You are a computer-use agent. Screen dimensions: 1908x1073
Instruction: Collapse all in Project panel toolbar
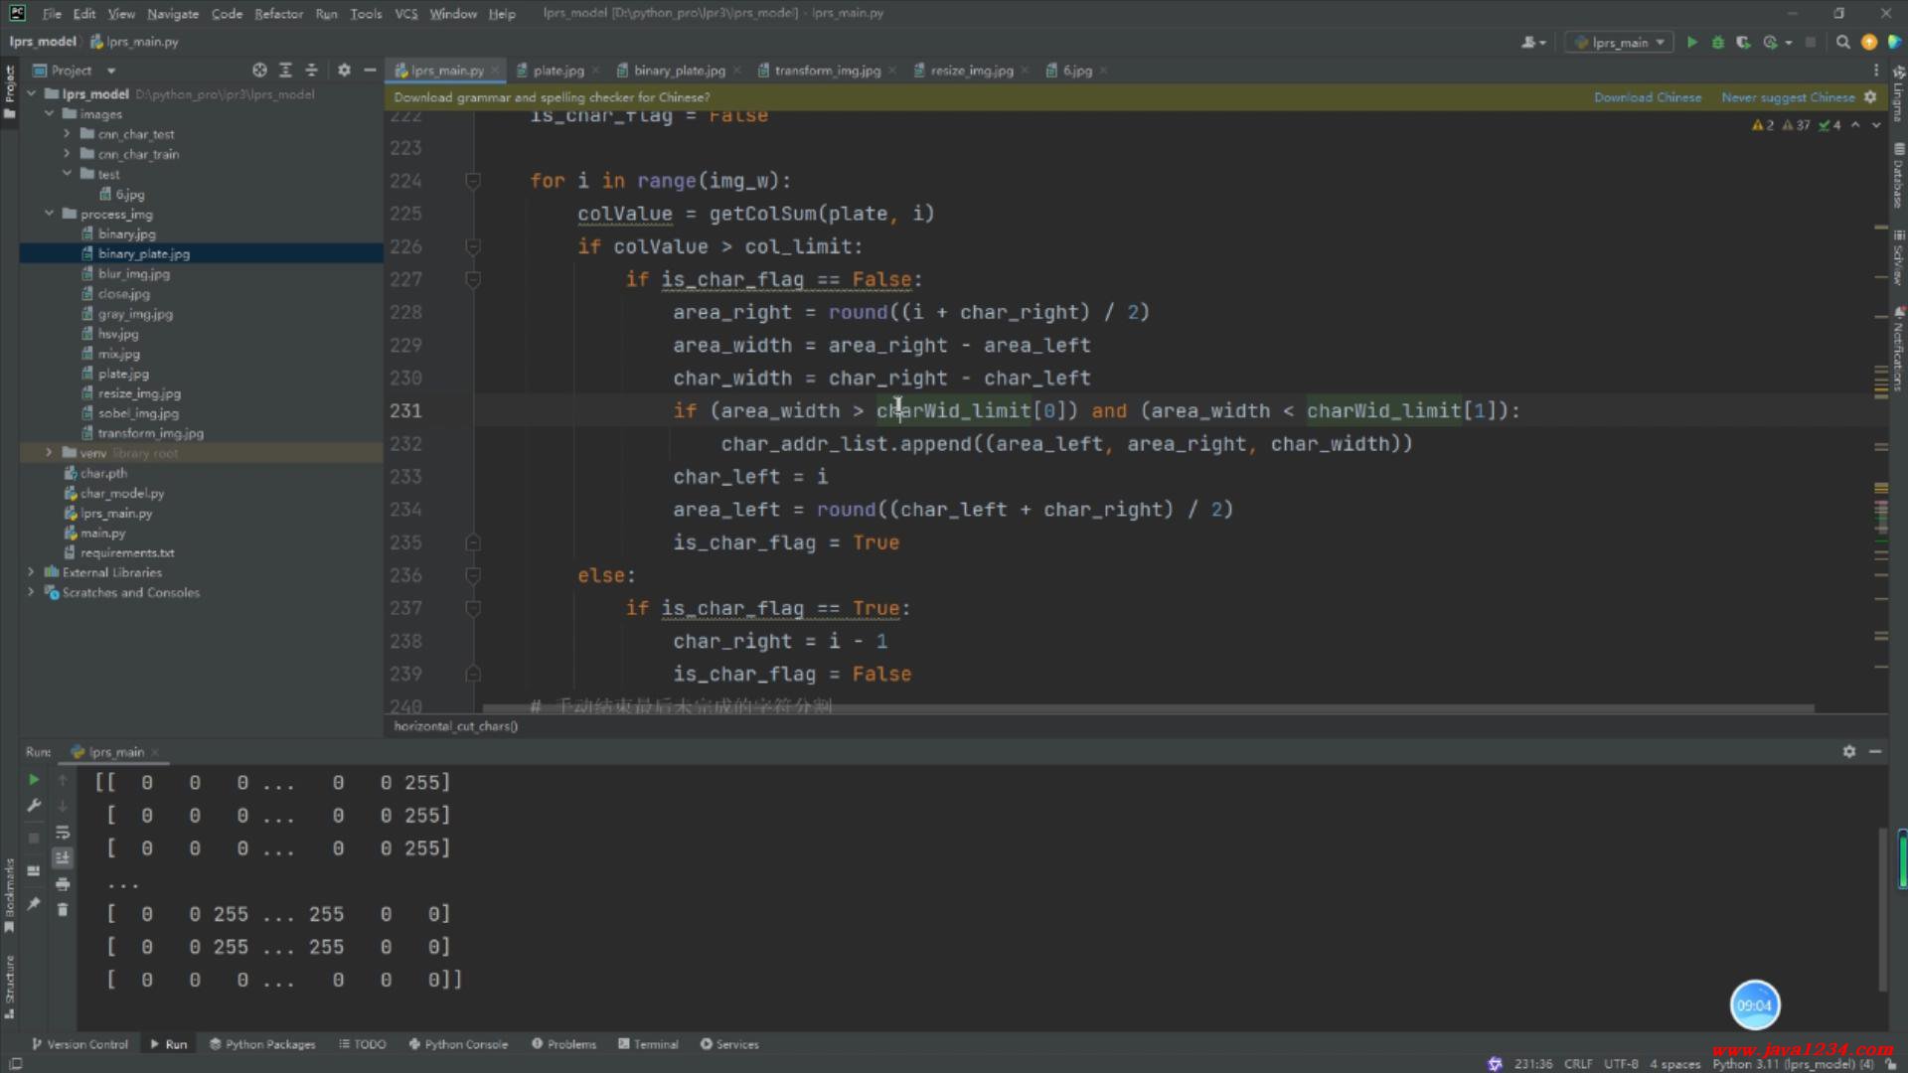311,71
